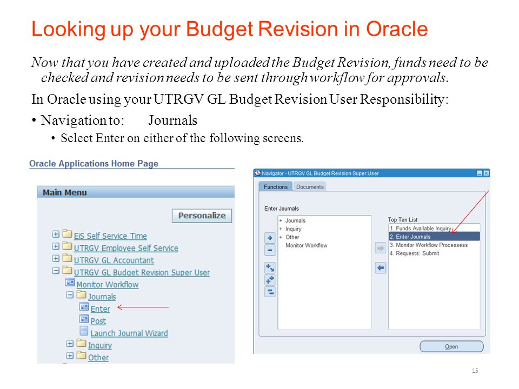
Task: Click the Inquiry link in Main Menu
Action: [x=100, y=345]
